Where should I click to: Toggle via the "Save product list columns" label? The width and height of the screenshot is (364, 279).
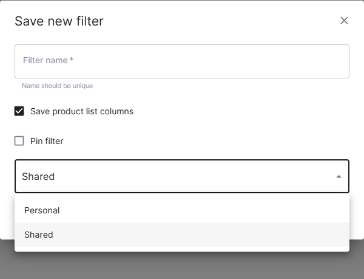[82, 111]
